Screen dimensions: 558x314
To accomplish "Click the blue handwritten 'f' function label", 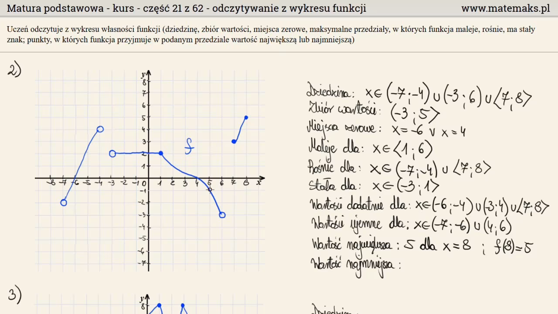I will pos(189,146).
